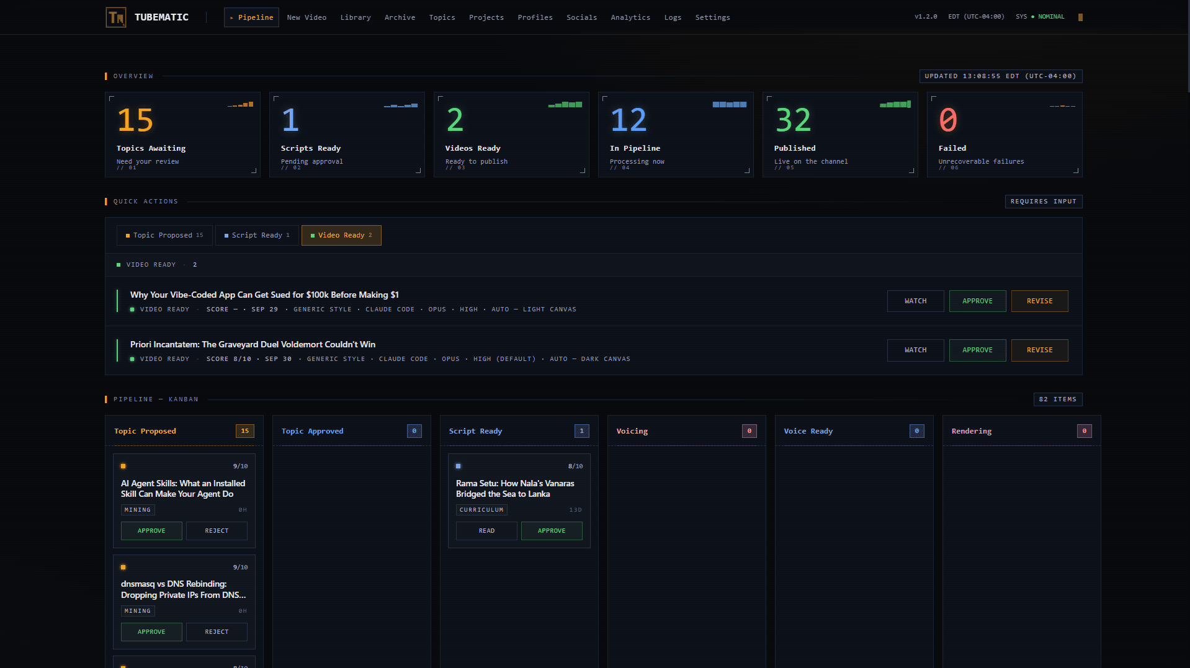The width and height of the screenshot is (1190, 668).
Task: Click the Tubematic TM logo icon
Action: tap(116, 17)
